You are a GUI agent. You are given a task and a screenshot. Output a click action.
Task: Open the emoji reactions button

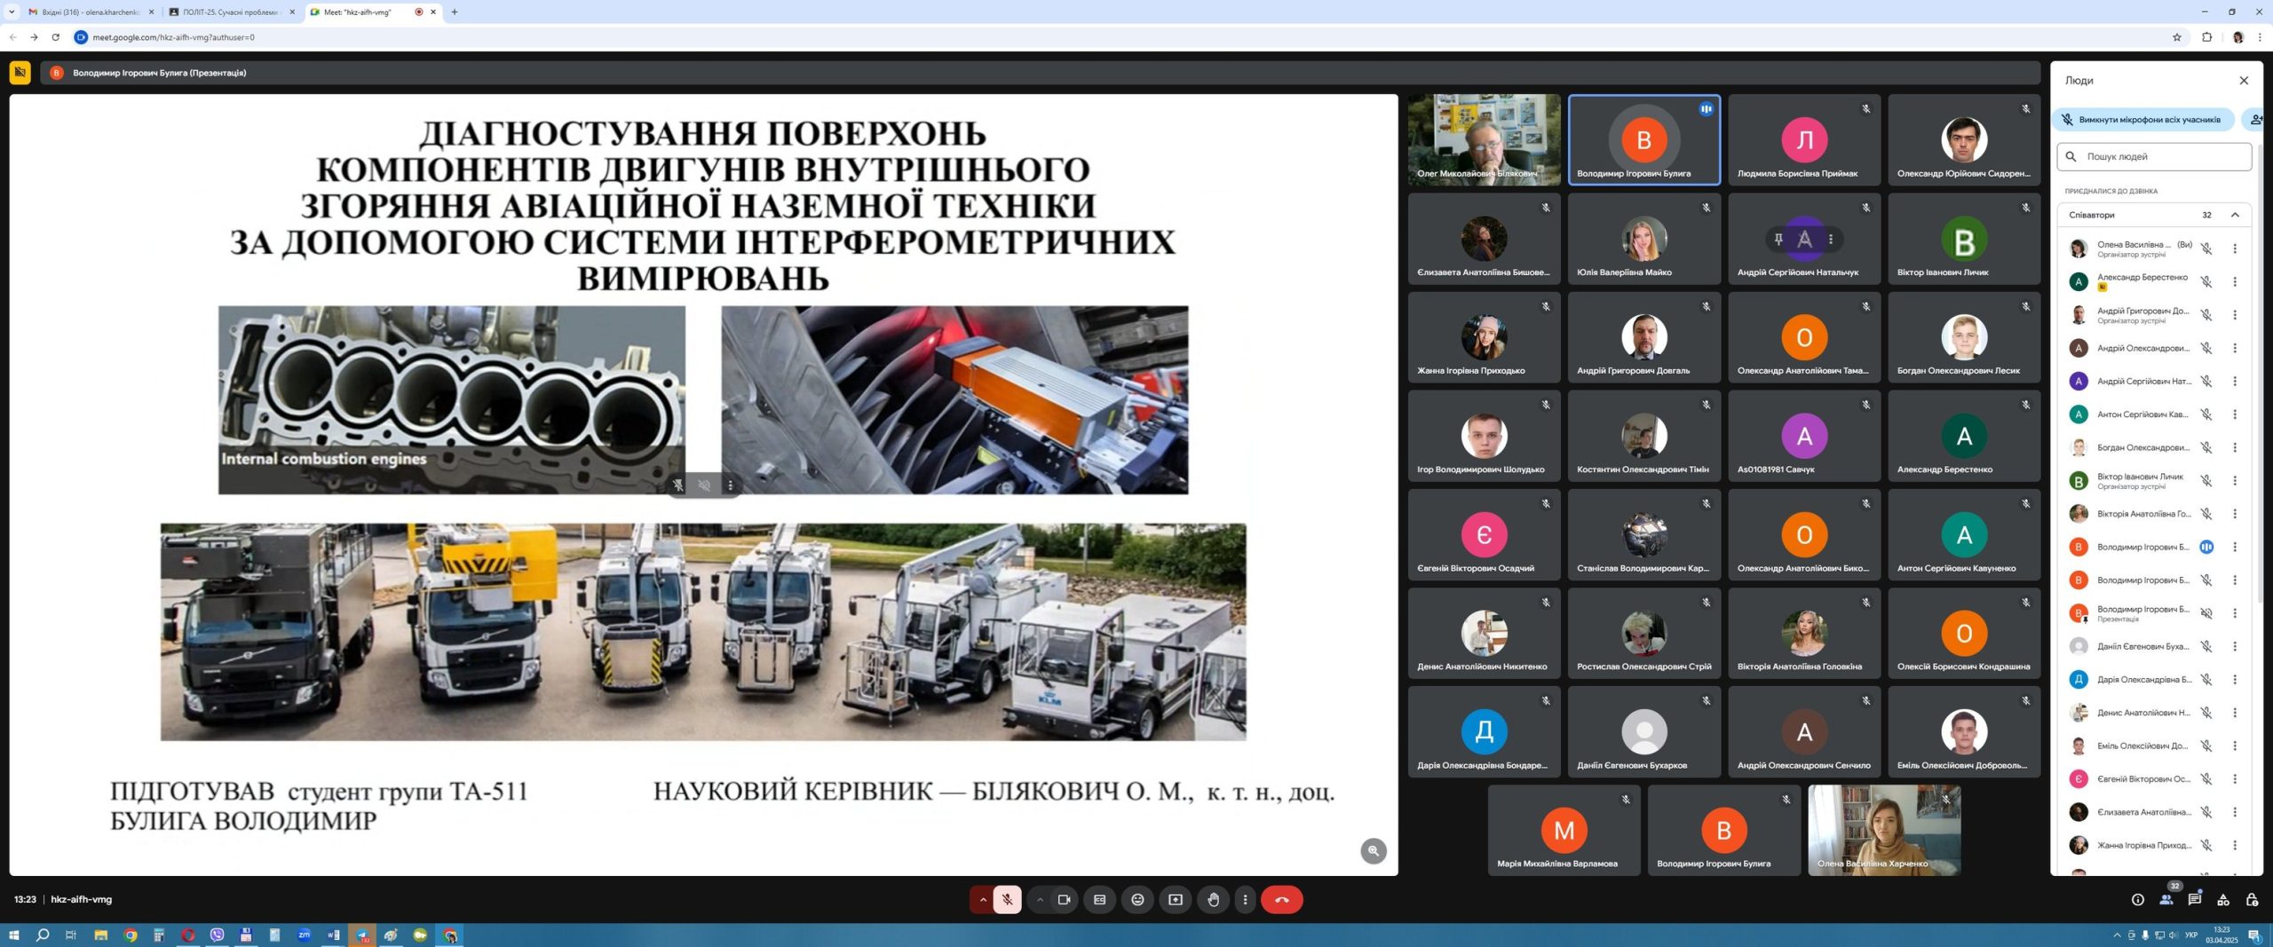pos(1137,899)
